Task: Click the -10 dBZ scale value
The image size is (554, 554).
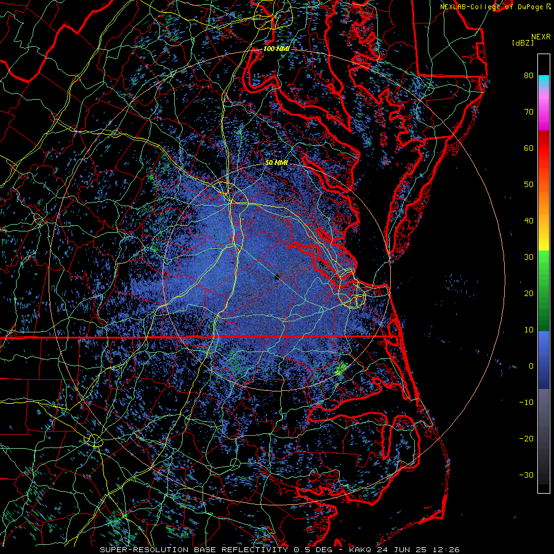Action: click(526, 403)
